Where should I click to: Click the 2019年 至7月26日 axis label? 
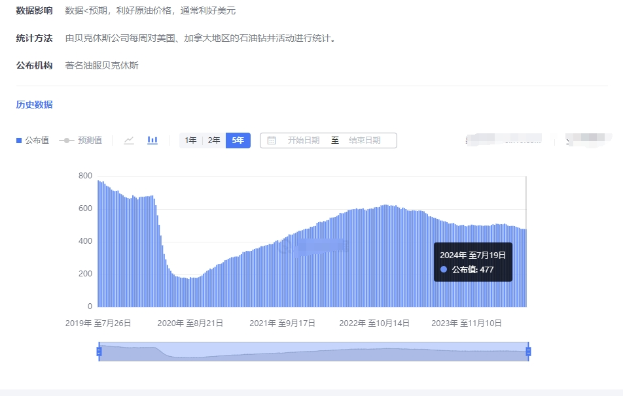[98, 323]
